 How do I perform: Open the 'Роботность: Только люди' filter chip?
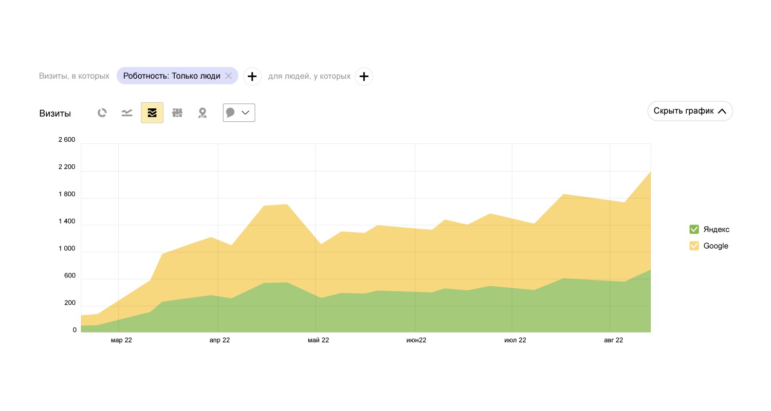[x=171, y=76]
